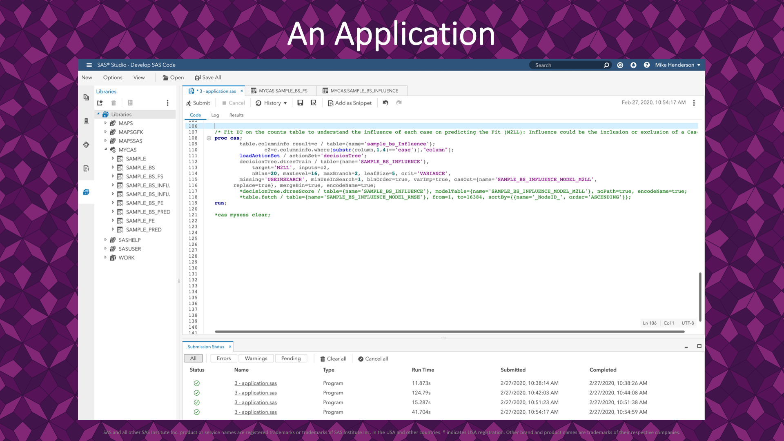Expand the SAMPLE_BS table node
Image resolution: width=784 pixels, height=441 pixels.
point(113,167)
